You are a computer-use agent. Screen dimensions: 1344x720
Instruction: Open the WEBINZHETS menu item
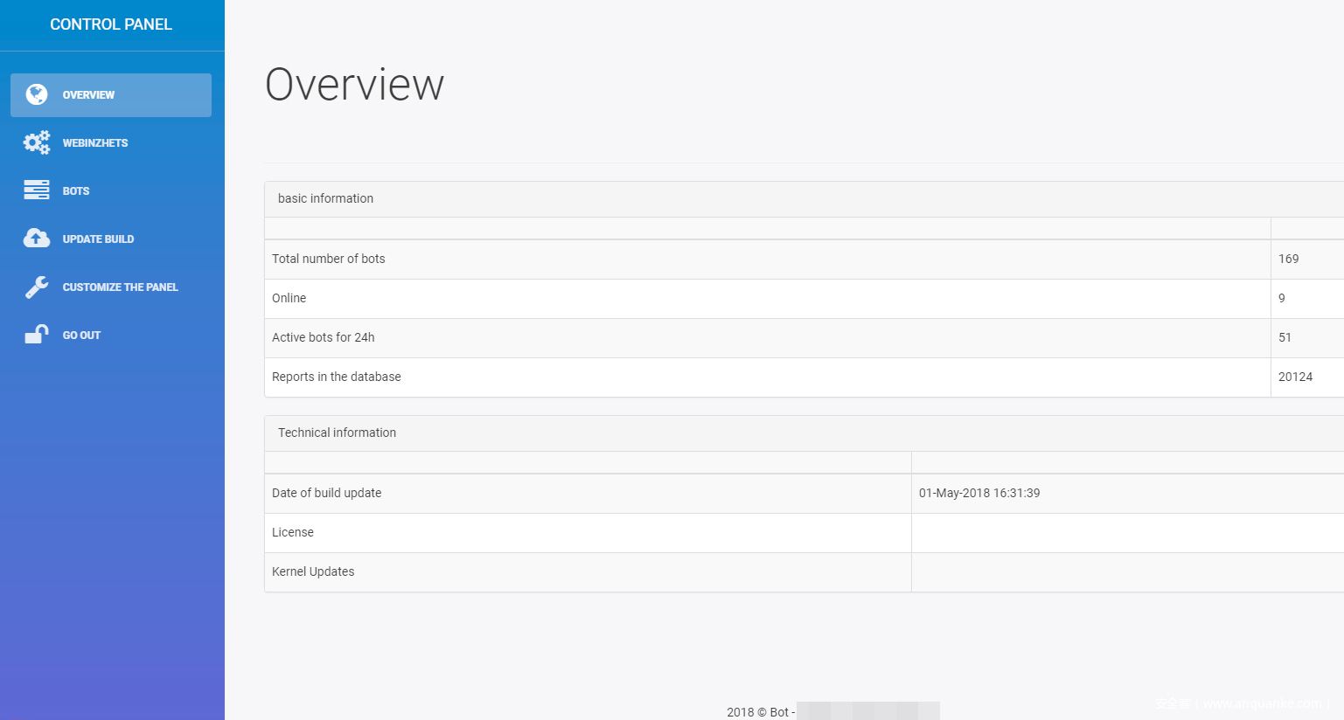coord(111,143)
